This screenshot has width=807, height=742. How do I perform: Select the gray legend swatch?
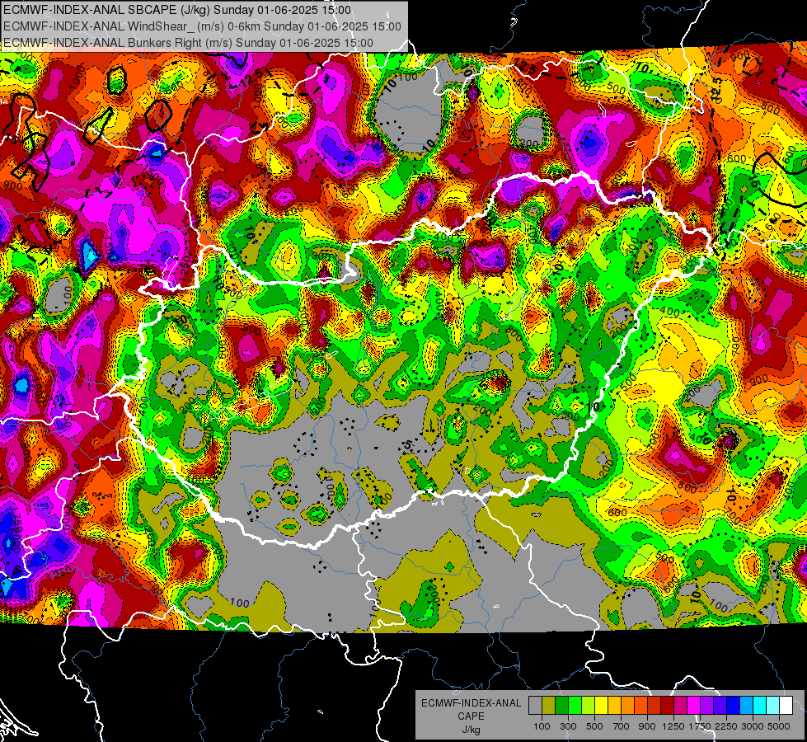(x=535, y=705)
